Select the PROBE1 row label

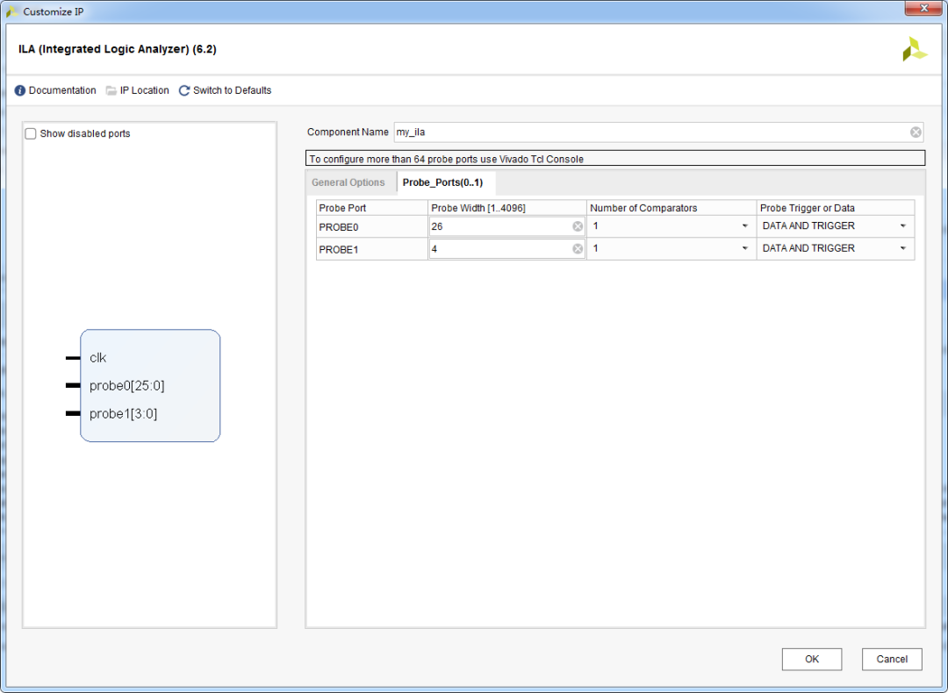(x=339, y=249)
